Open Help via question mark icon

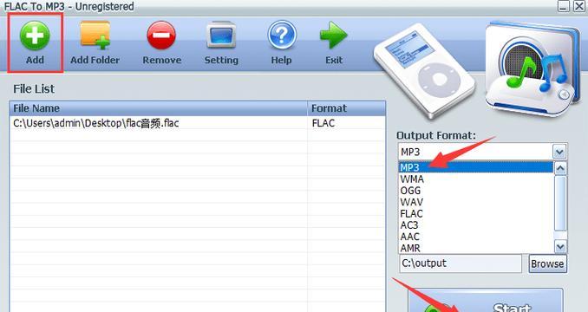(x=282, y=36)
